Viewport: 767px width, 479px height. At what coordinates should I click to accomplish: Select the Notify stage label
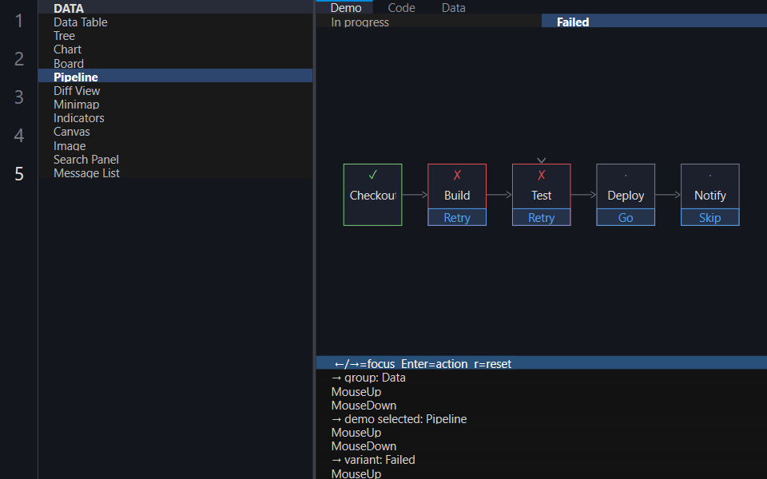(x=709, y=196)
